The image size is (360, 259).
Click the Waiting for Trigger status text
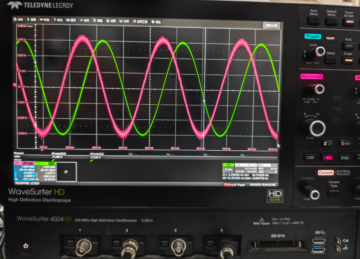(235, 184)
